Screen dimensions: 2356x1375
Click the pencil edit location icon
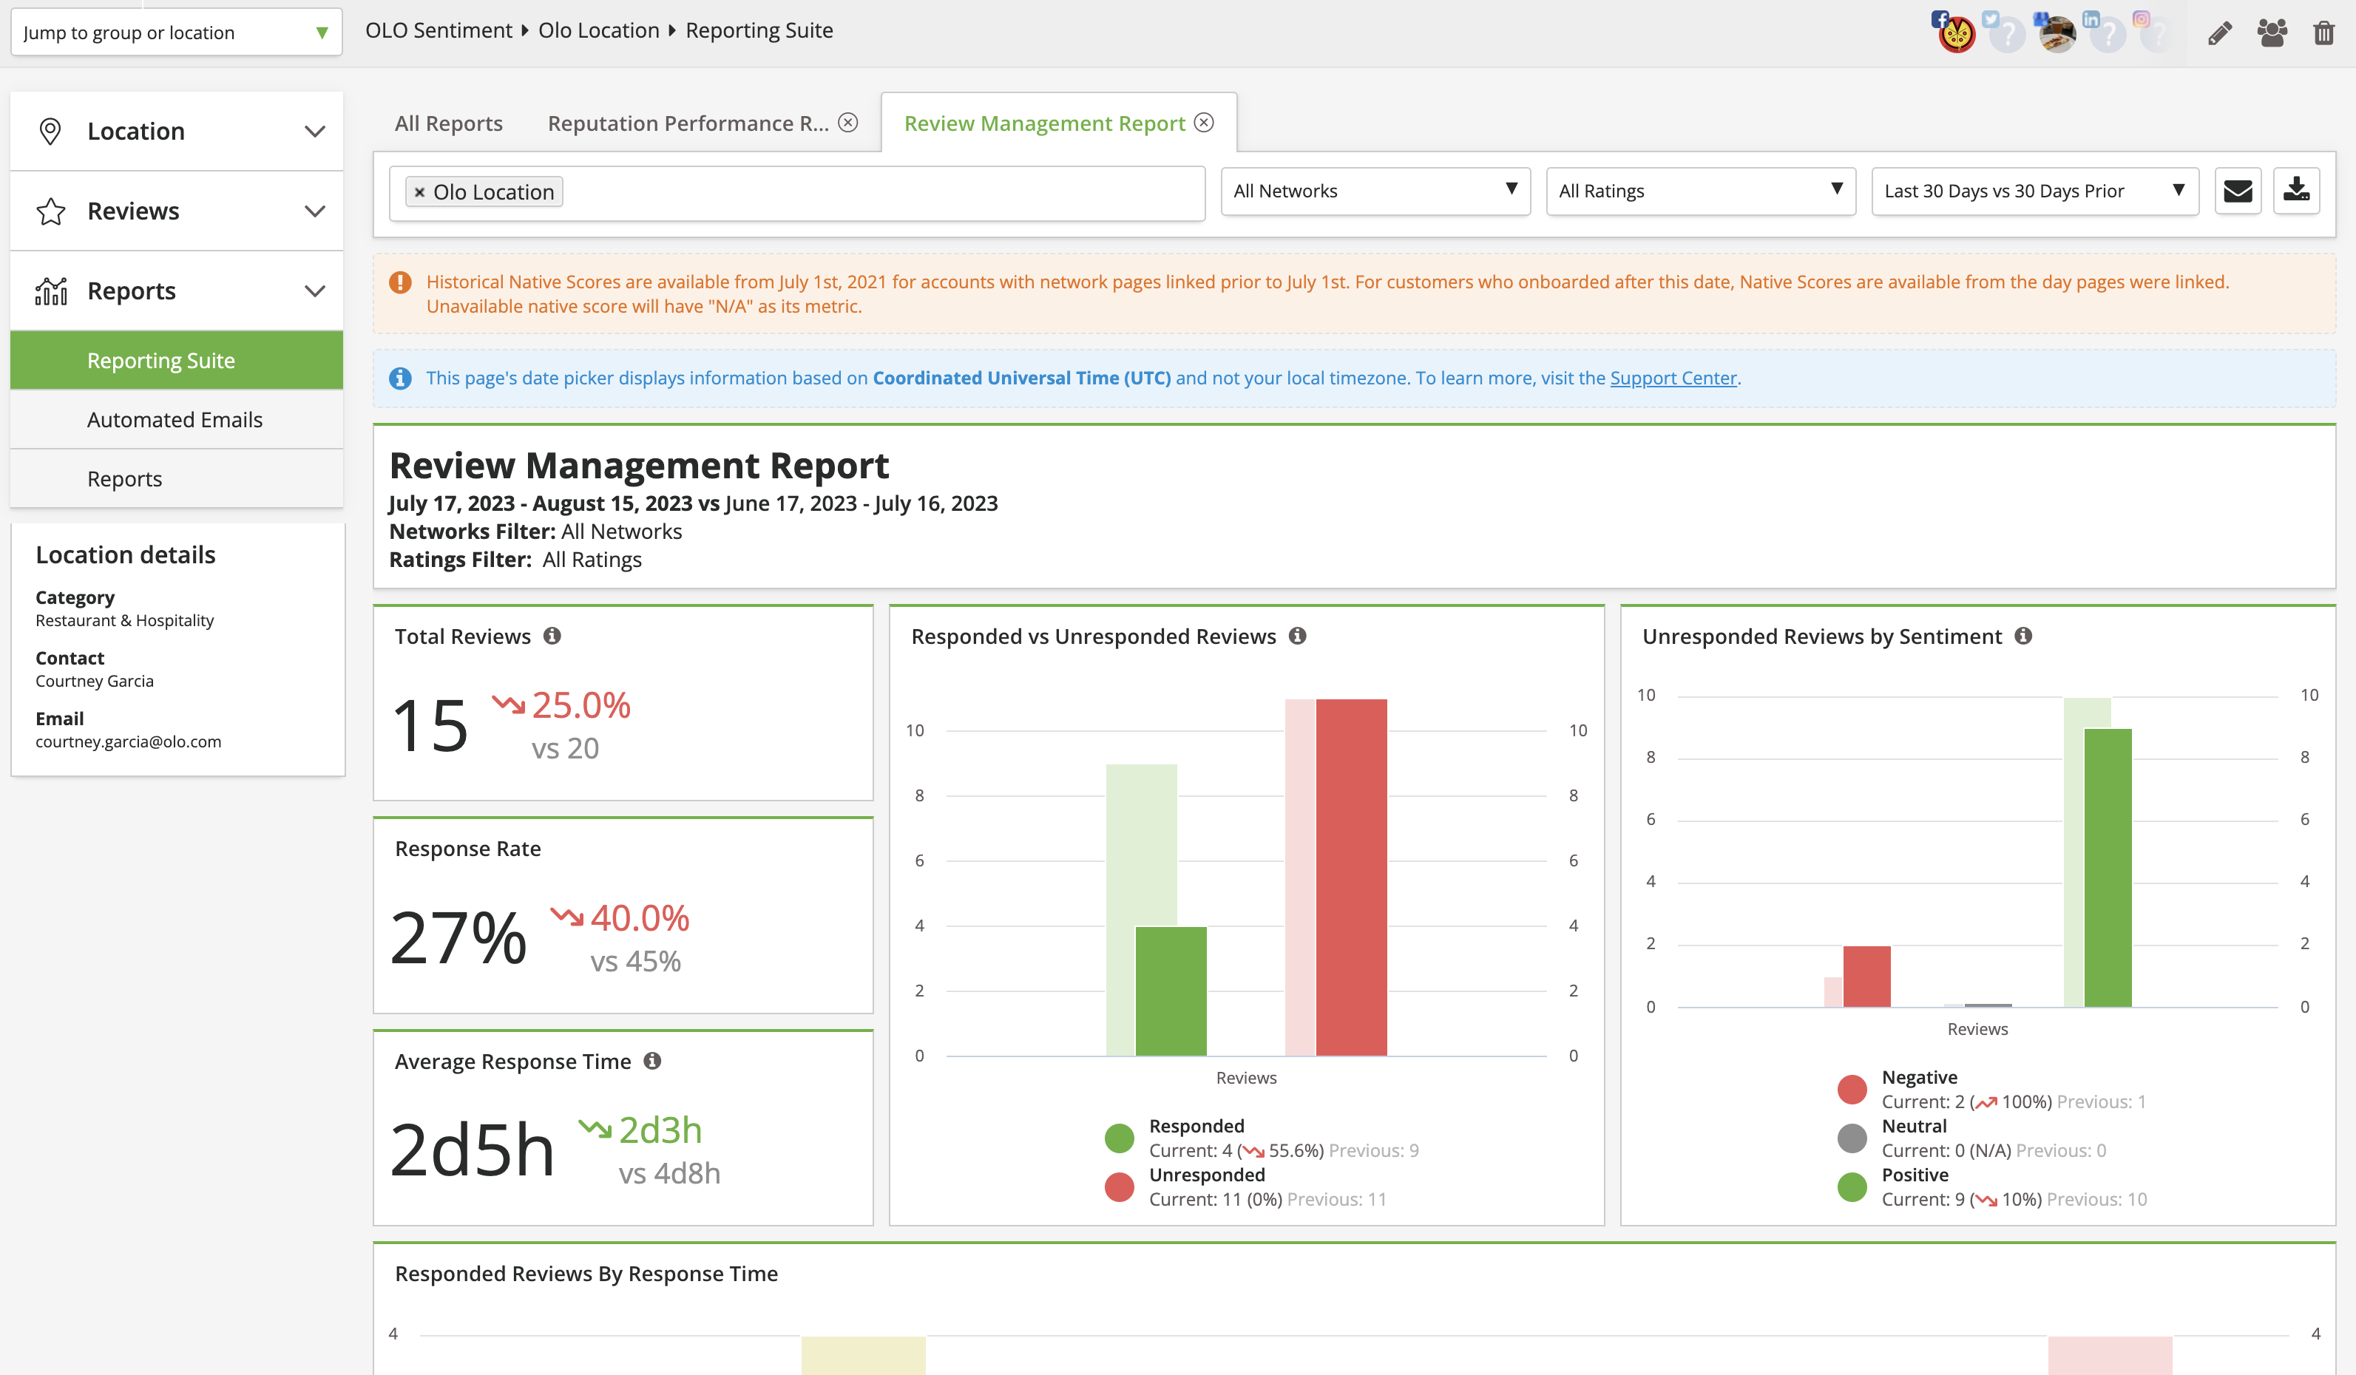(x=2219, y=34)
